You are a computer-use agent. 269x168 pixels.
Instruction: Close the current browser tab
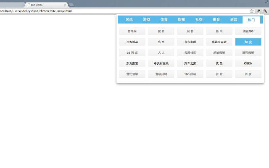[65, 5]
